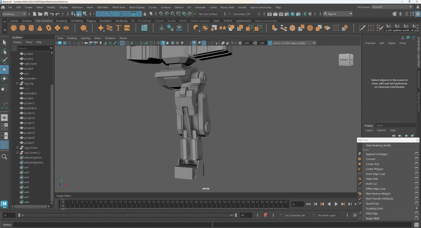Select the Type text tool on shelf

point(118,28)
